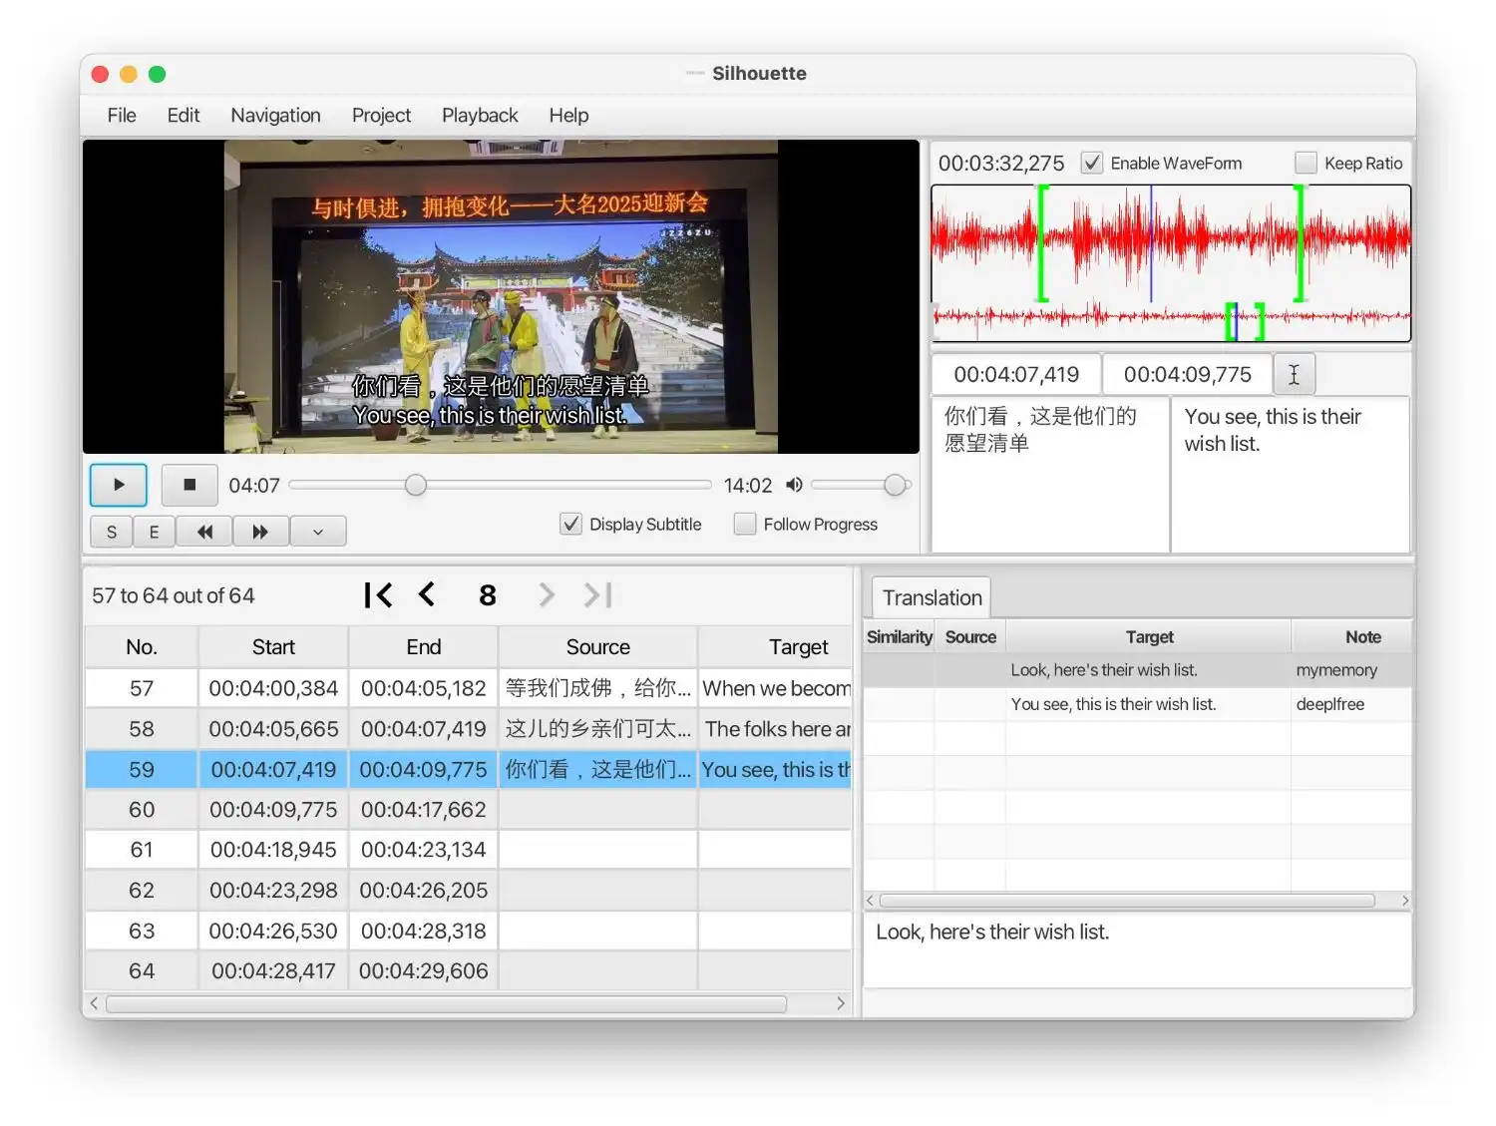The height and width of the screenshot is (1126, 1496).
Task: Select row 60 start time 00:04:09,775
Action: [273, 810]
